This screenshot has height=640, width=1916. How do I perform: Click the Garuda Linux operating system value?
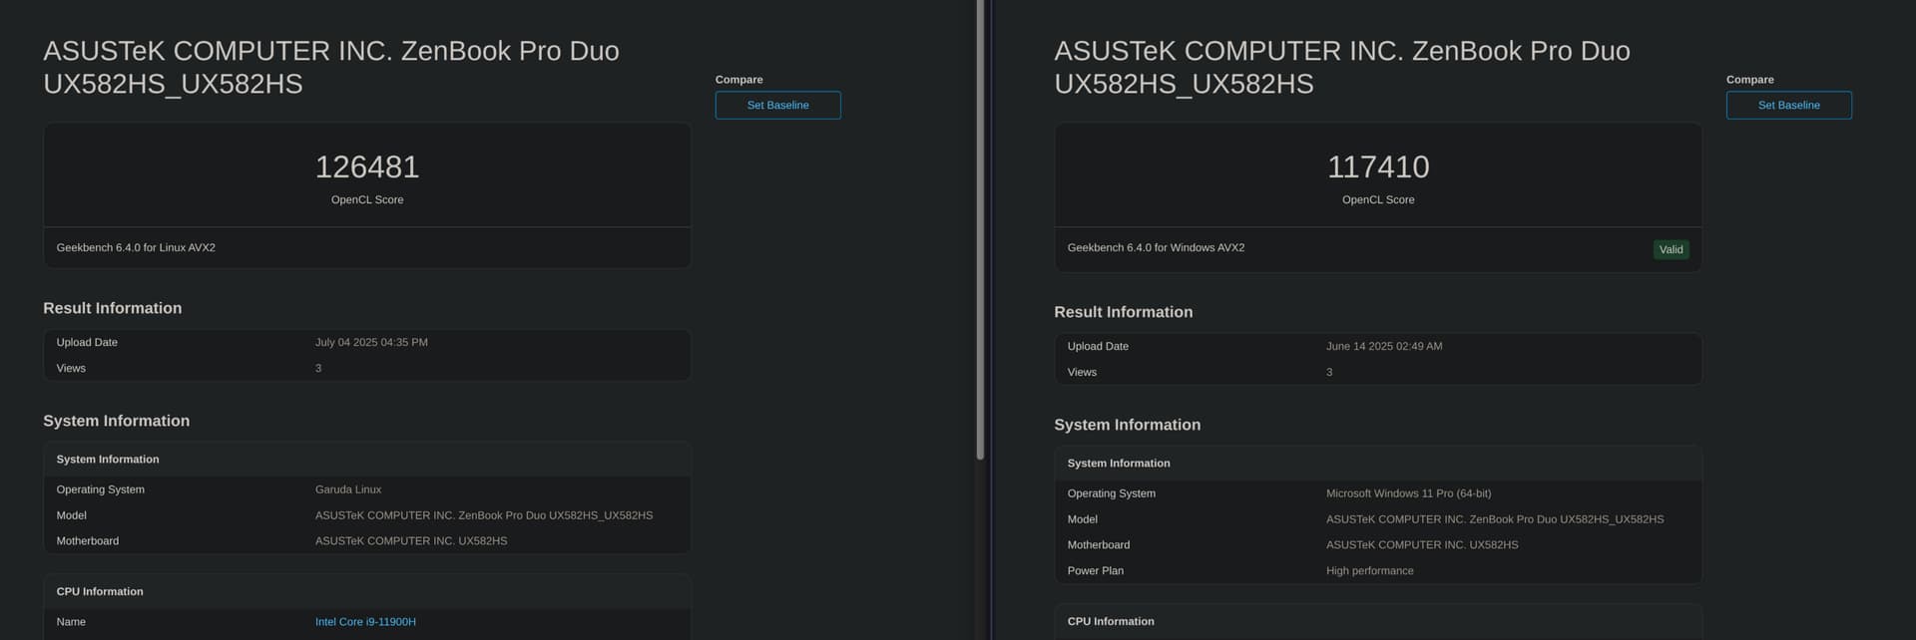pyautogui.click(x=348, y=489)
